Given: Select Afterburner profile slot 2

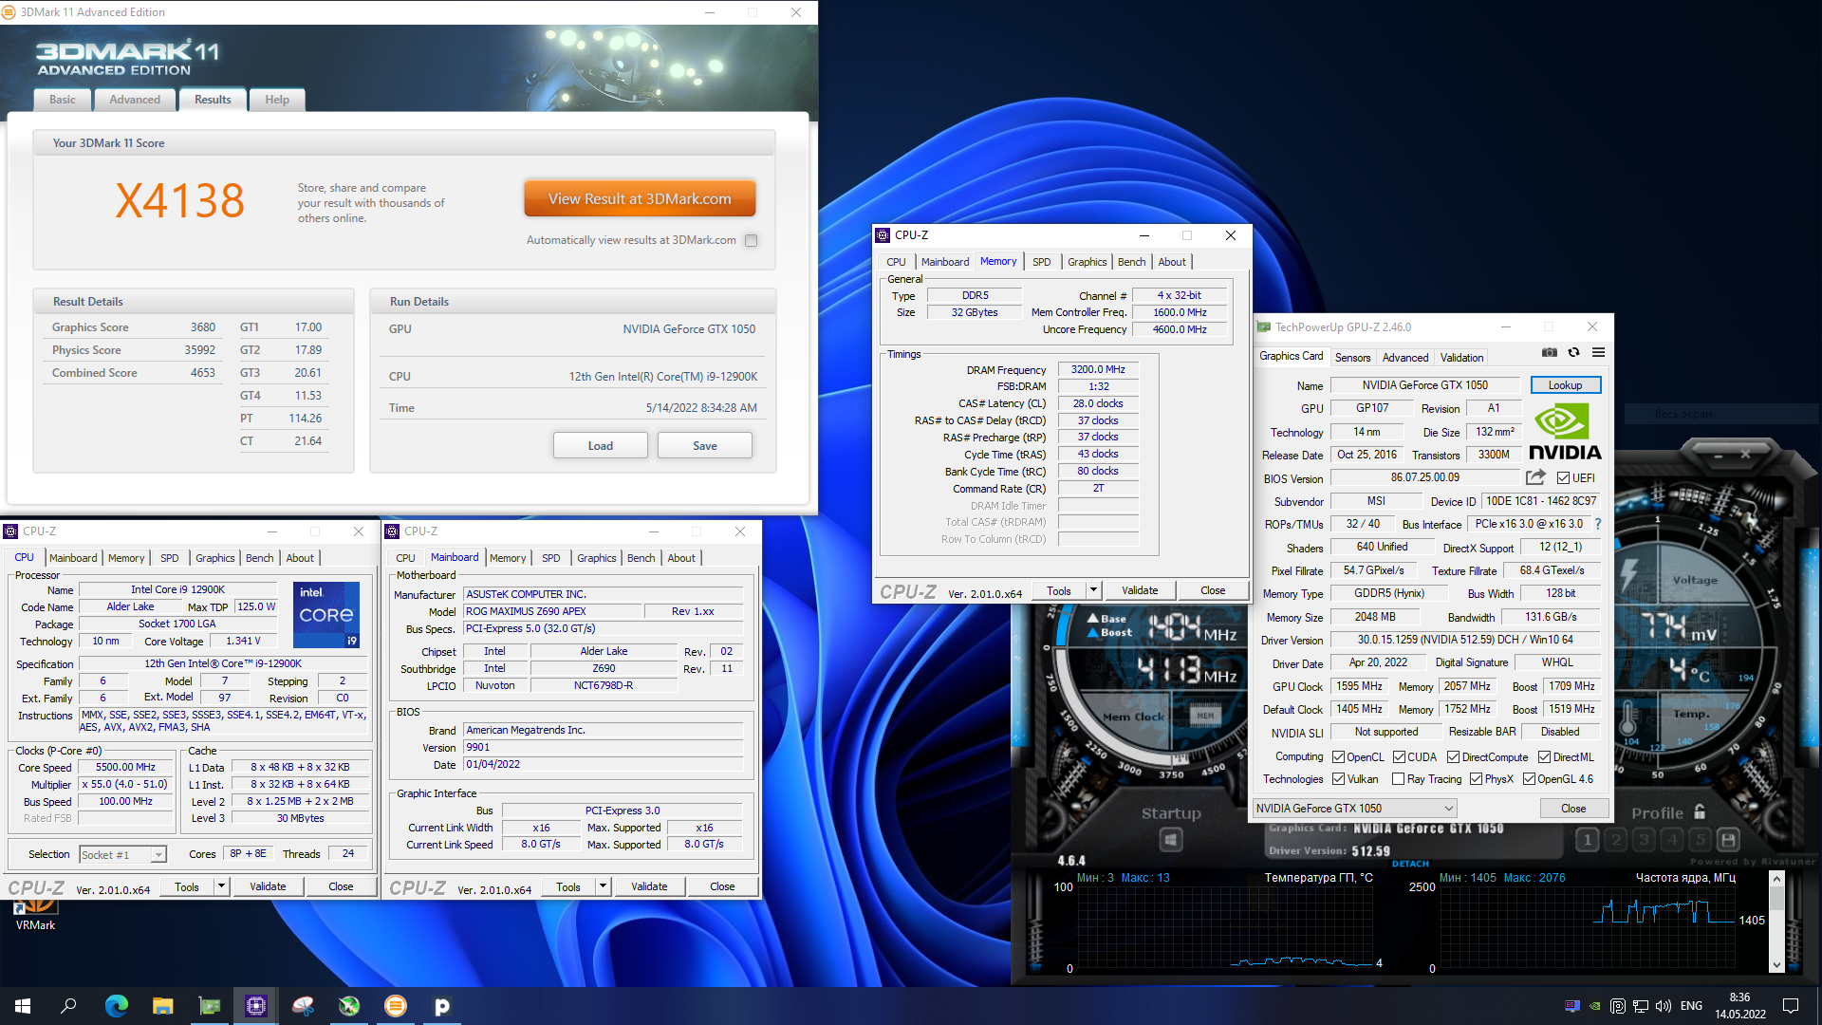Looking at the screenshot, I should pos(1616,840).
